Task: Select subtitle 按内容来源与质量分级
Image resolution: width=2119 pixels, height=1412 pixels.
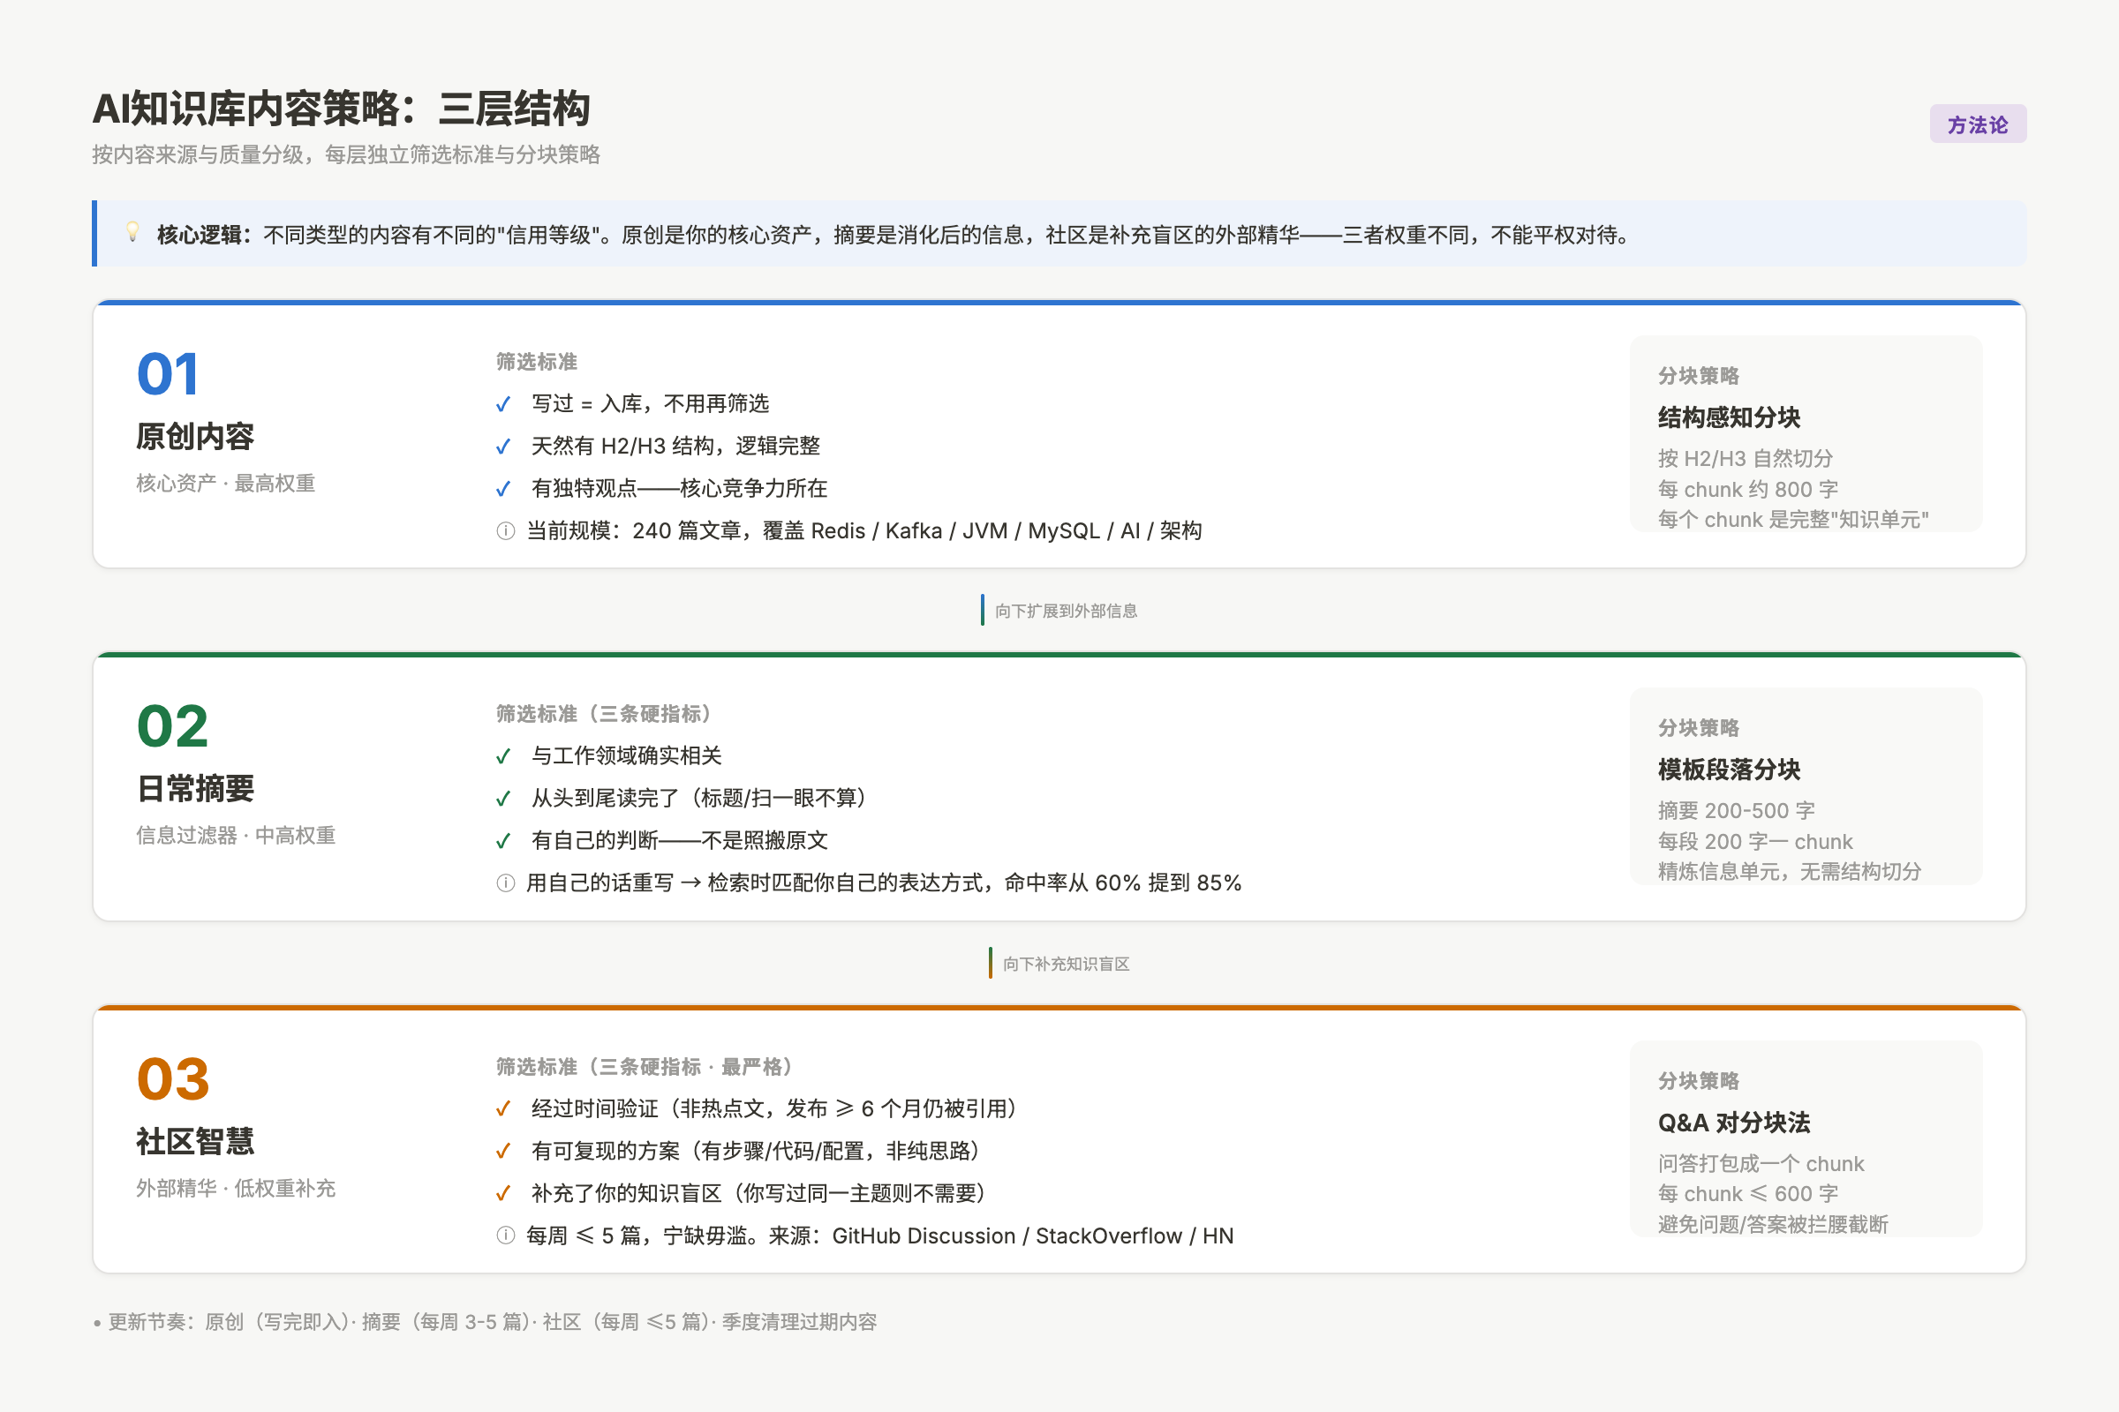Action: tap(346, 155)
